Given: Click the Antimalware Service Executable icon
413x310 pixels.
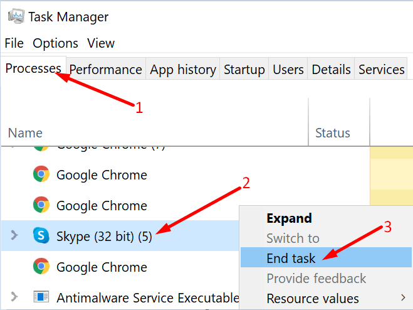Looking at the screenshot, I should (41, 297).
